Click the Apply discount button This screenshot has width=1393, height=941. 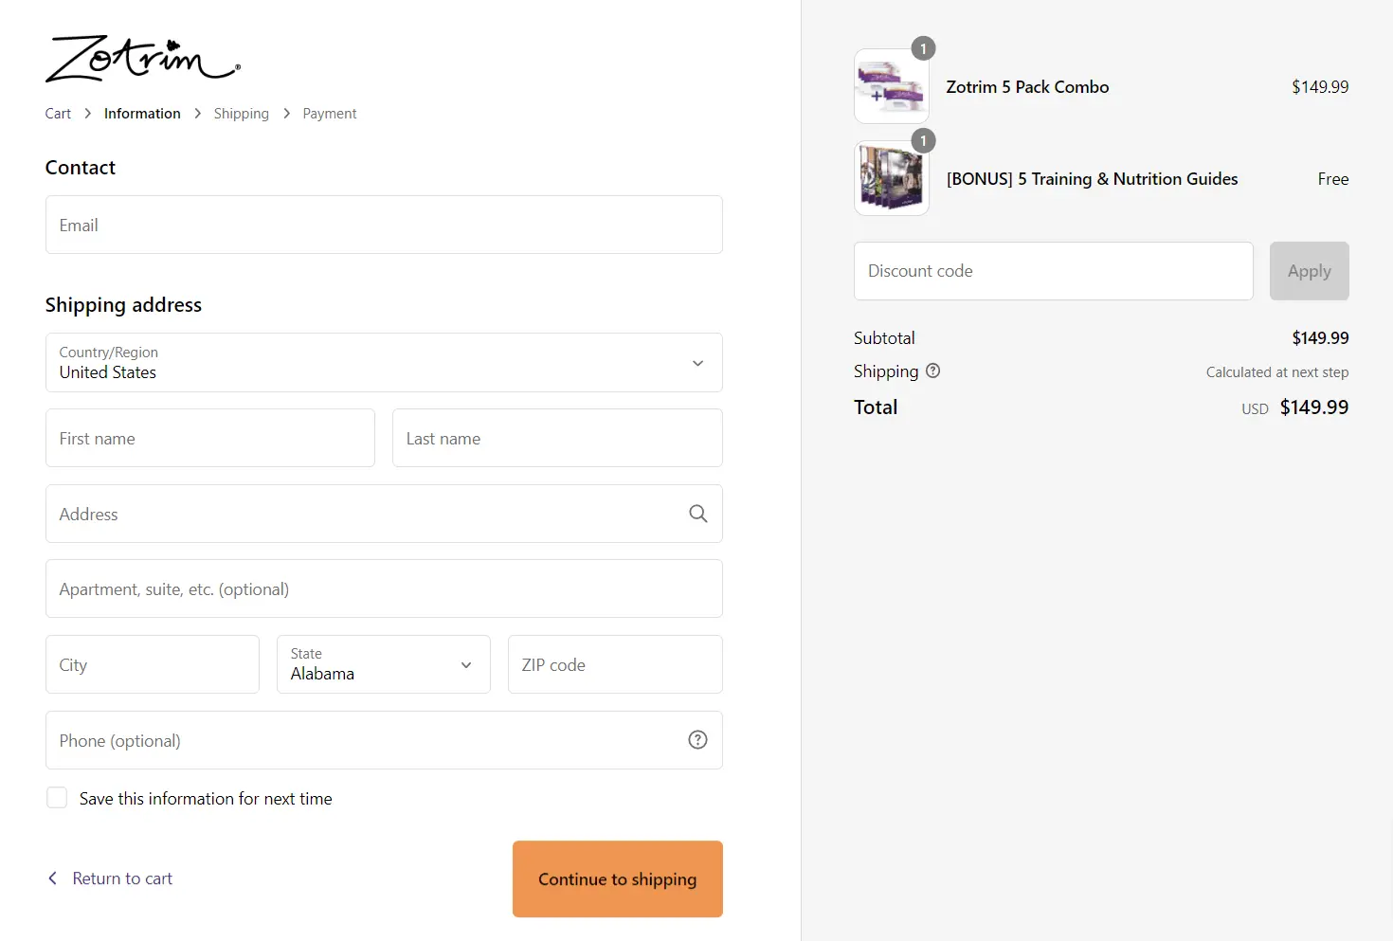[x=1310, y=271]
